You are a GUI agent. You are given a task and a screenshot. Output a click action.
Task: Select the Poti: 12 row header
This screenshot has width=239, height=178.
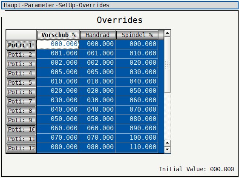coord(21,148)
